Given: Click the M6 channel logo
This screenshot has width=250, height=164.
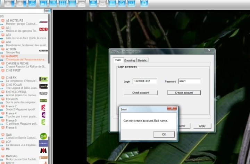Looking at the screenshot, I should [x=43, y=151].
